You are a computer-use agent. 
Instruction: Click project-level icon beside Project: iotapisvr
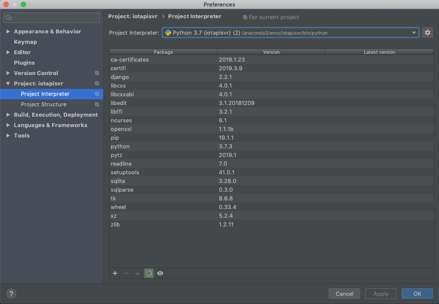point(97,83)
